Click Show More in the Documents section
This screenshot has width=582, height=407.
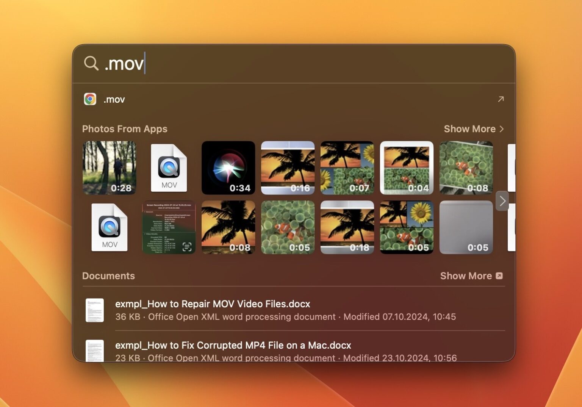pyautogui.click(x=466, y=276)
